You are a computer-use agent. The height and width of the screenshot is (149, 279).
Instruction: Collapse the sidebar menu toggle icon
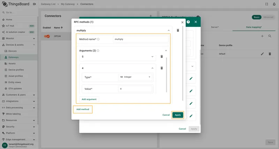click(34, 4)
